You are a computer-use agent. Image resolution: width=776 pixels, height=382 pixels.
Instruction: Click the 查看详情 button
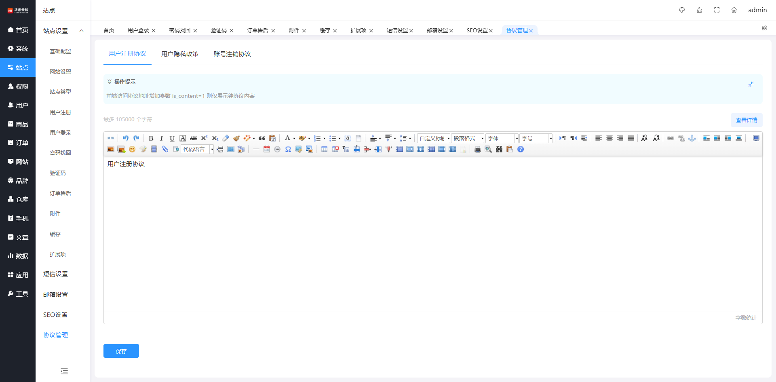[746, 120]
